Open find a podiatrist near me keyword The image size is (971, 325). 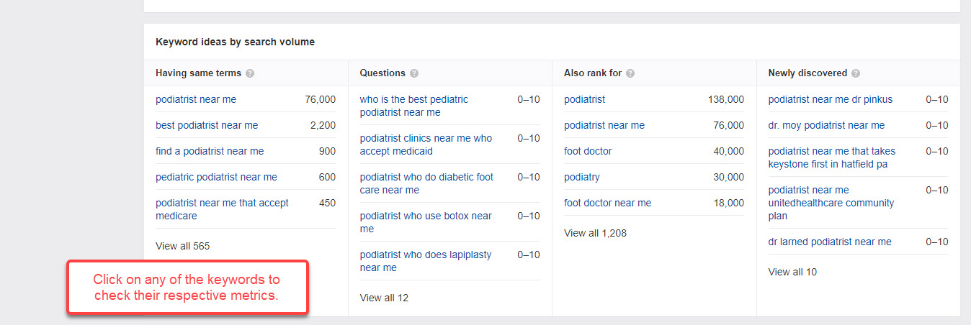point(210,151)
